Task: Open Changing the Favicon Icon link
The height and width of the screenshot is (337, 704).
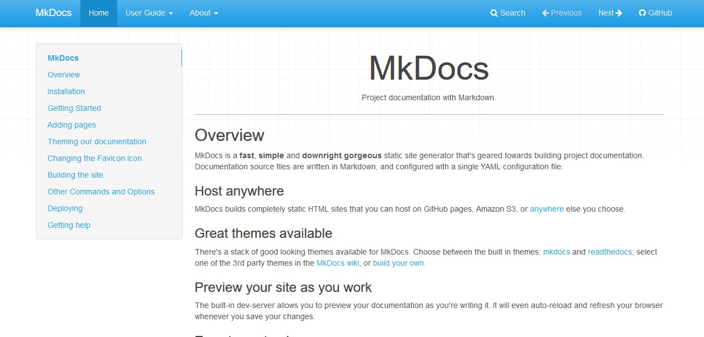Action: [94, 158]
